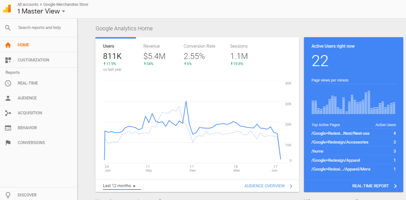Click the Audience person icon
The image size is (406, 200).
[x=8, y=98]
